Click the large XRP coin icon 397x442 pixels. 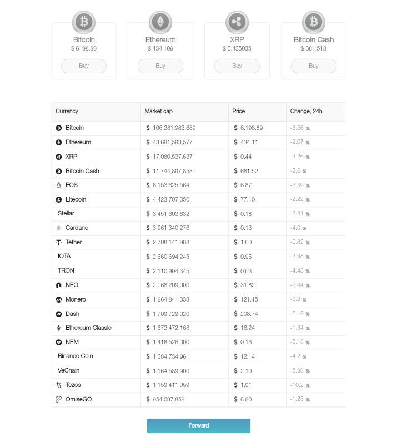pos(237,22)
